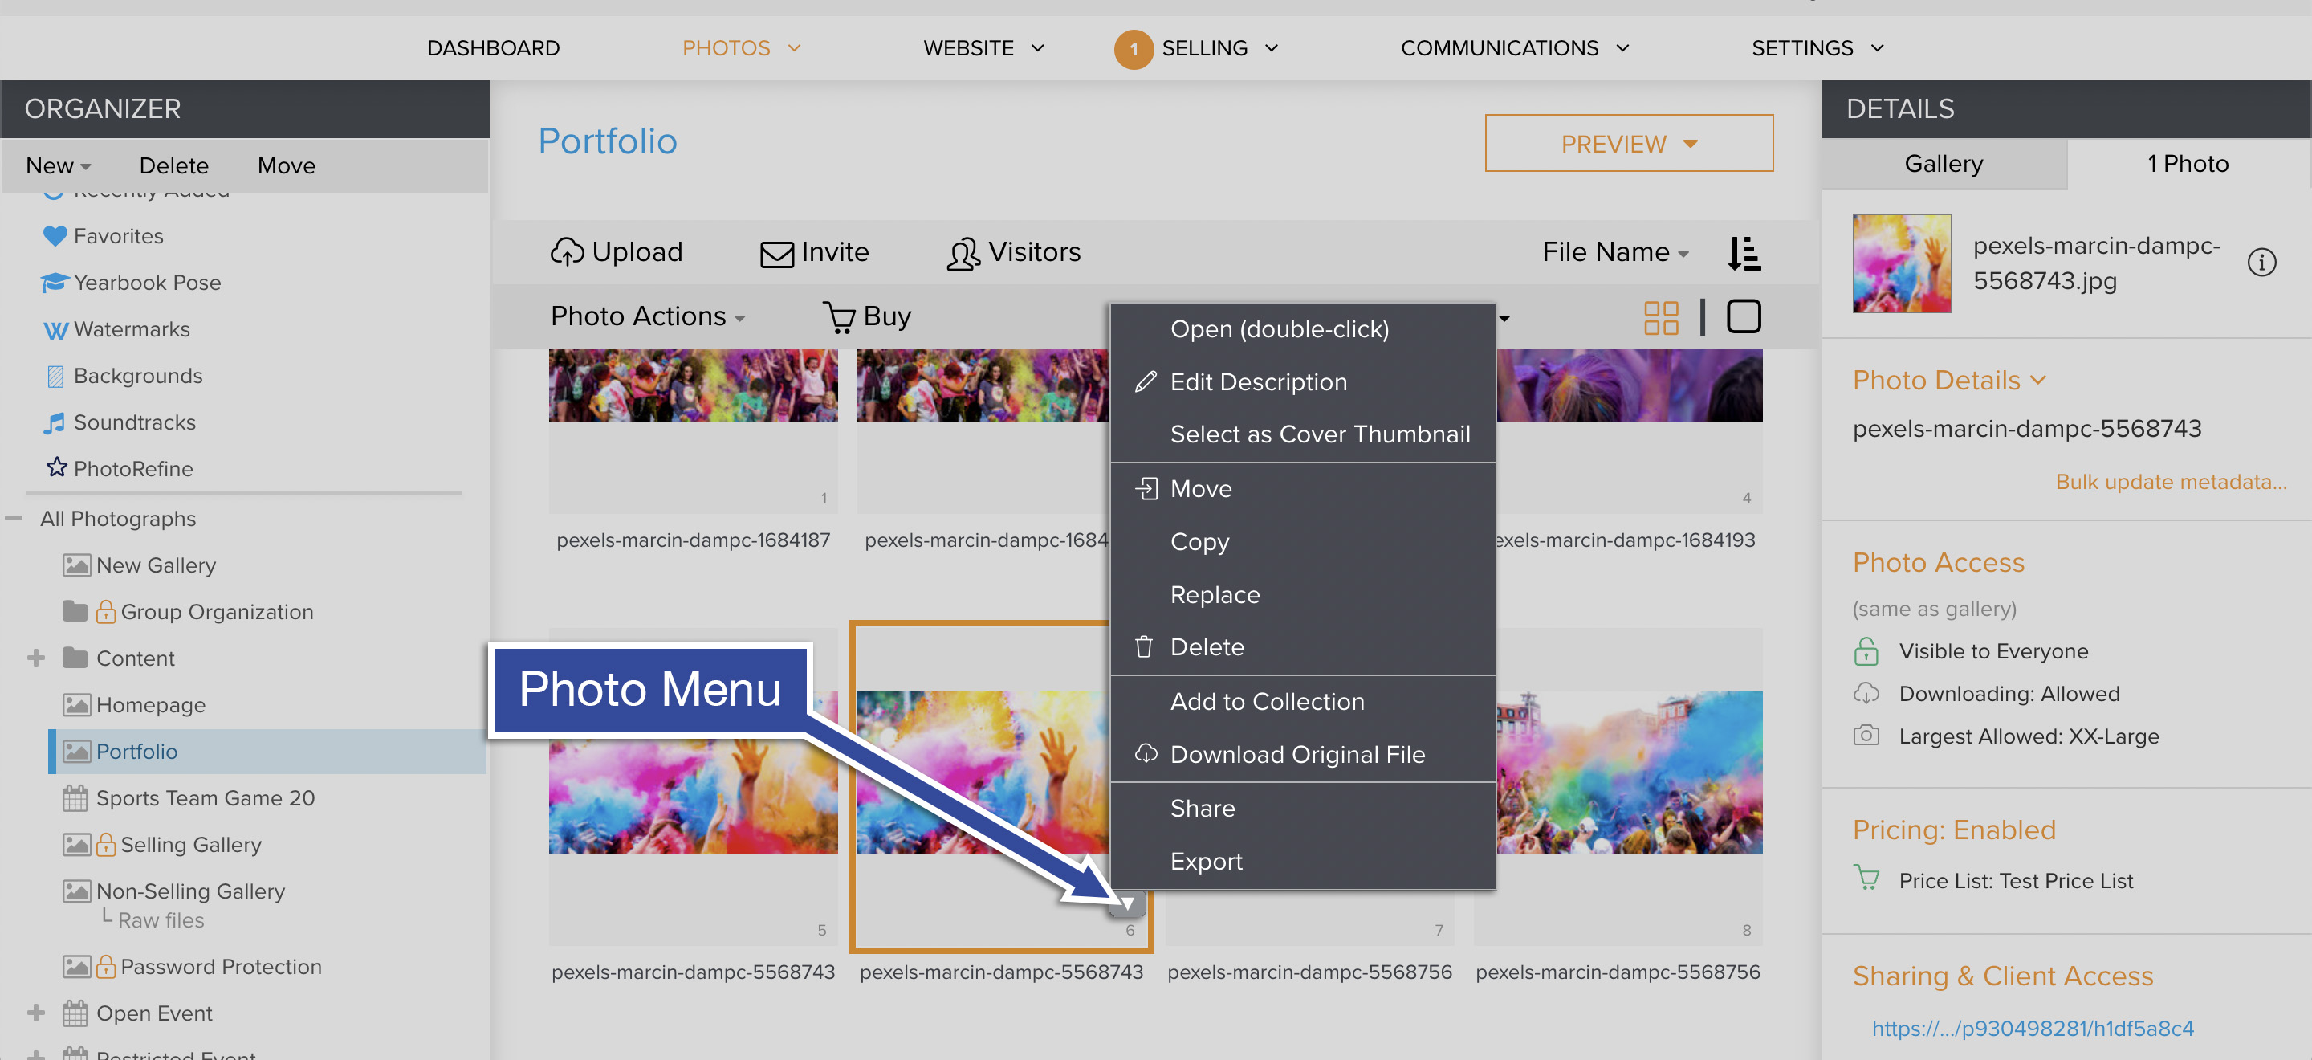2312x1060 pixels.
Task: Click the Visitors people icon
Action: (x=963, y=254)
